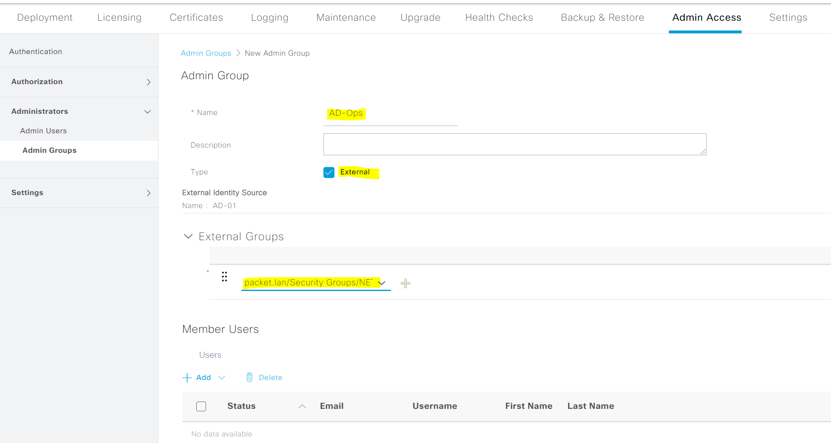Screen dimensions: 831x443
Task: Click the plus icon beside Add under Member Users
Action: [x=187, y=377]
